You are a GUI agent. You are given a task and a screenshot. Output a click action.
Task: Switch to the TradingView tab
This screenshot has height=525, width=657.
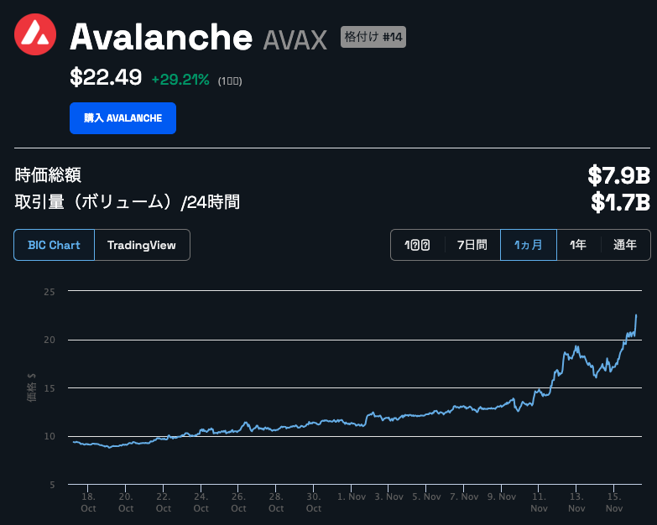(142, 245)
